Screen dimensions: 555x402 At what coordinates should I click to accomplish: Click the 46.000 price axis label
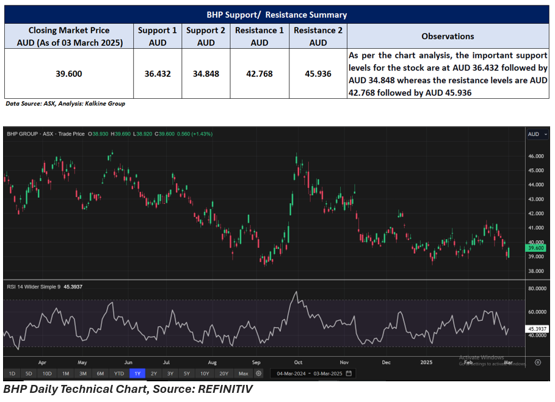tap(536, 156)
